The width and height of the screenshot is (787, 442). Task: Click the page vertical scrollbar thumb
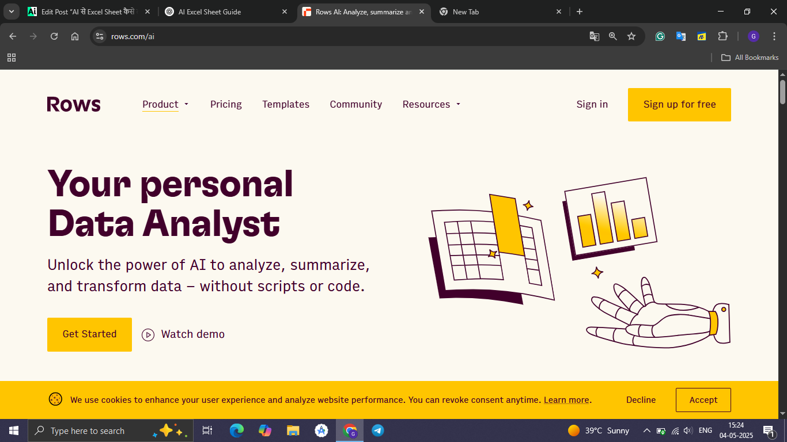tap(782, 92)
